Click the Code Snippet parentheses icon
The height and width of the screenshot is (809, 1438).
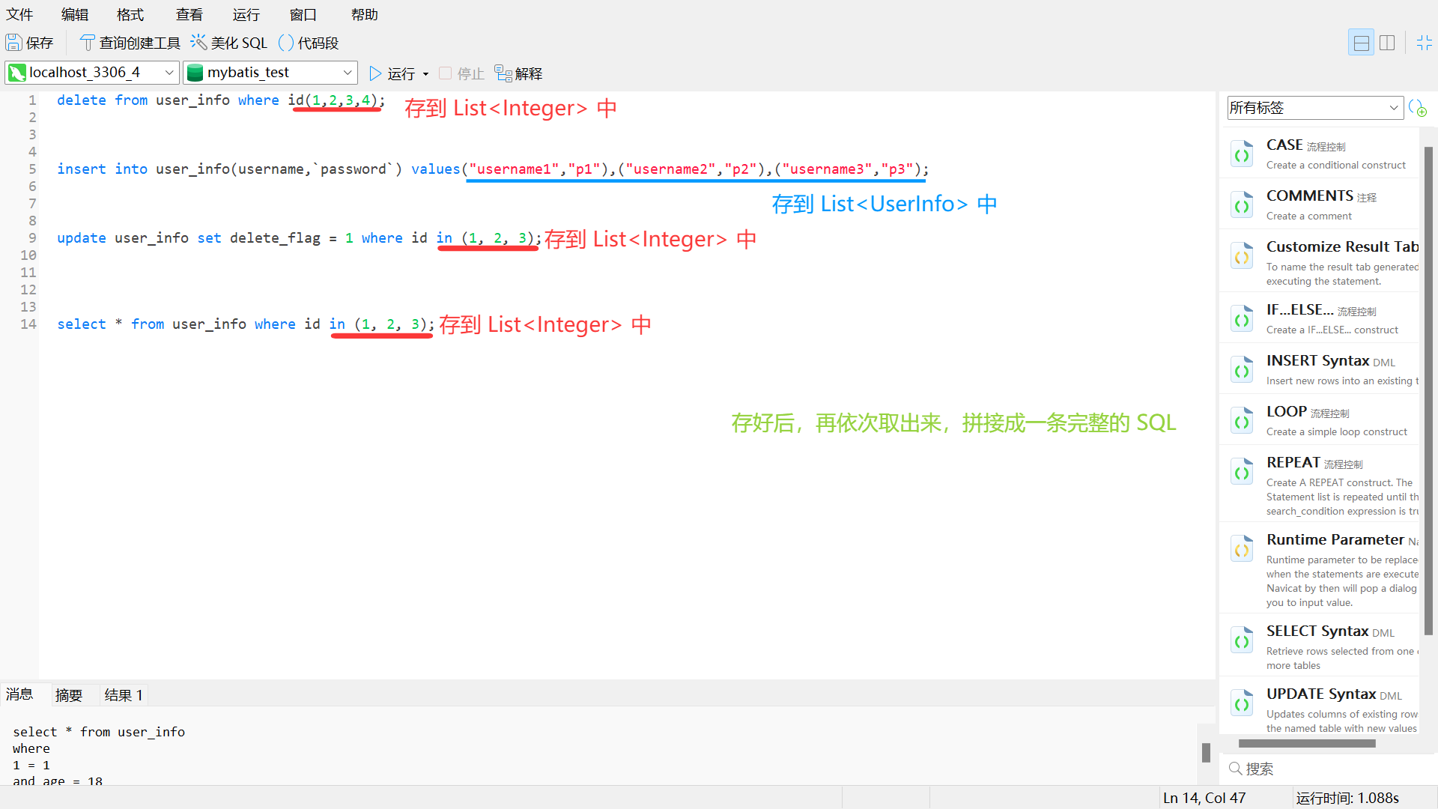pyautogui.click(x=286, y=43)
